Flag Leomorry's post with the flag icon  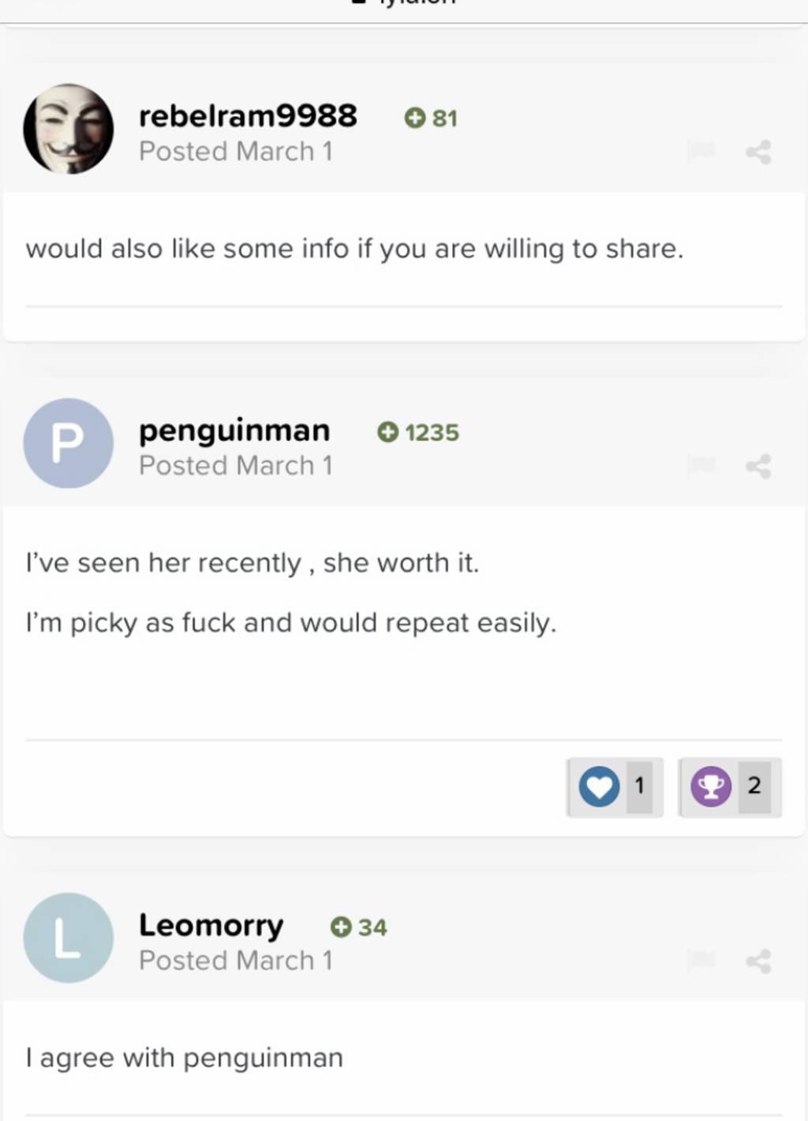coord(701,960)
